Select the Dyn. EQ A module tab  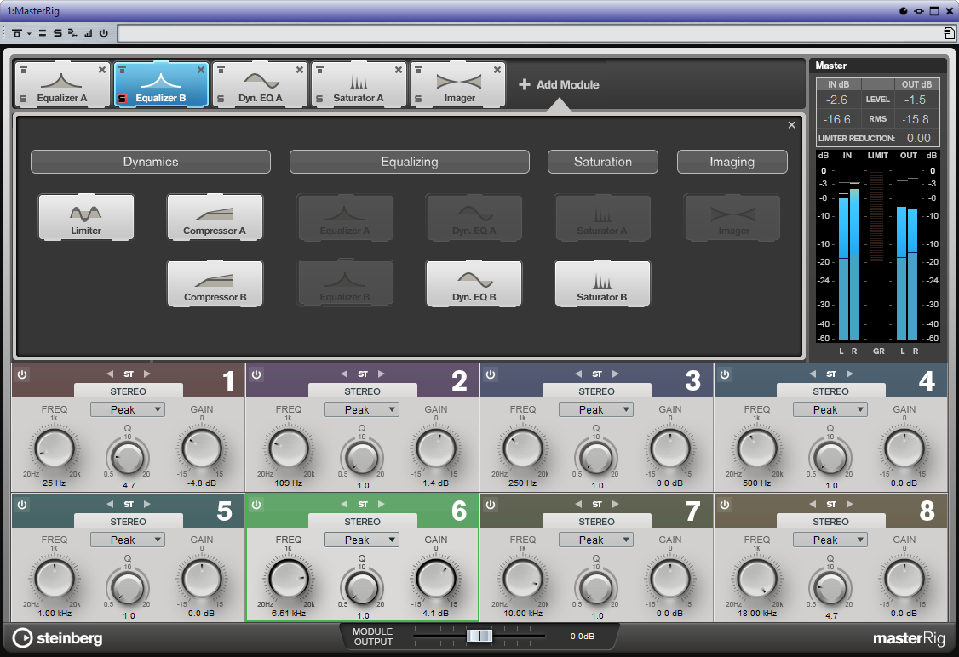(x=260, y=85)
